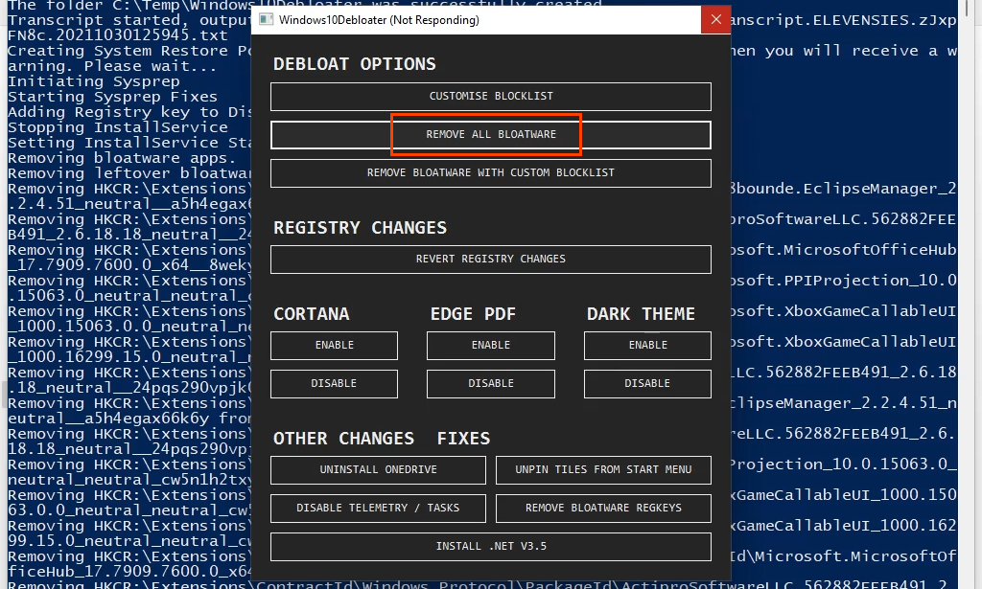The image size is (982, 589).
Task: Click 'Removing bloatware apps.' line in PowerShell
Action: pyautogui.click(x=122, y=158)
